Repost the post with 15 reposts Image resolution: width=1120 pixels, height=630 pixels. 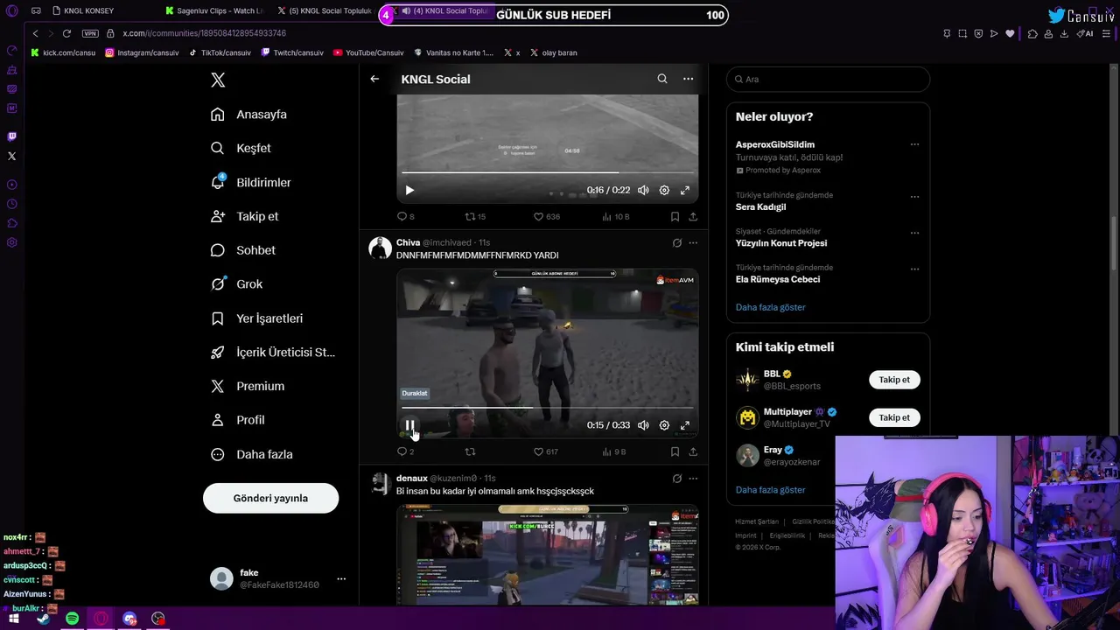[475, 216]
